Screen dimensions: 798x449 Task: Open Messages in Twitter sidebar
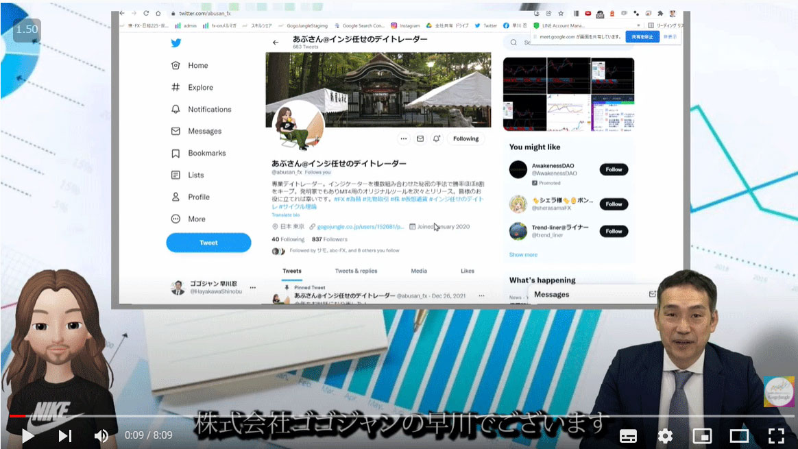(197, 131)
